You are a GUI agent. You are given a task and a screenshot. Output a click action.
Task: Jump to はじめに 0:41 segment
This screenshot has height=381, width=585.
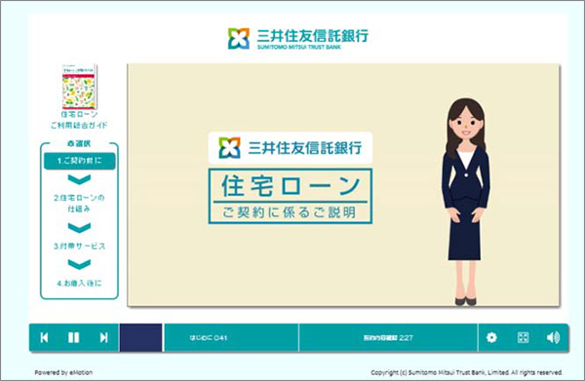click(231, 338)
